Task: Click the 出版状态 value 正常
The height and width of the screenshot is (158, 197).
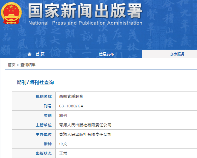Action: [63, 153]
